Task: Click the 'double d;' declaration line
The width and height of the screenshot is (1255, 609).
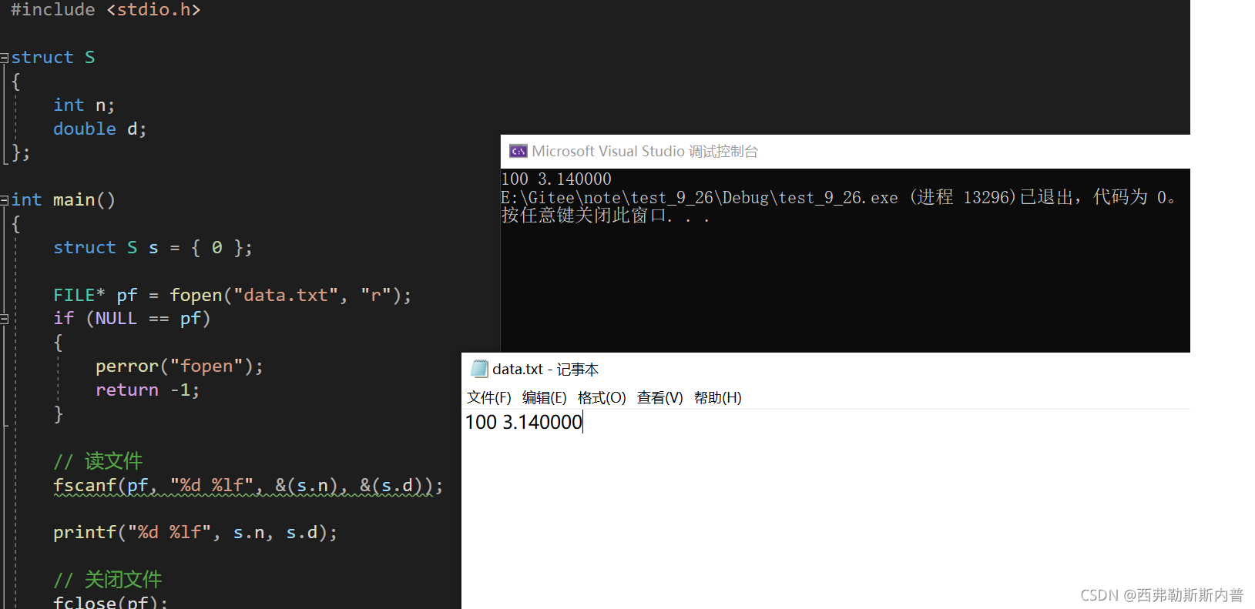Action: [x=100, y=129]
